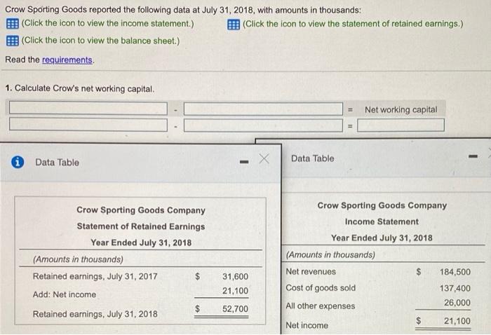Click the second field of formula label row
Image resolution: width=491 pixels, height=335 pixels.
(263, 109)
